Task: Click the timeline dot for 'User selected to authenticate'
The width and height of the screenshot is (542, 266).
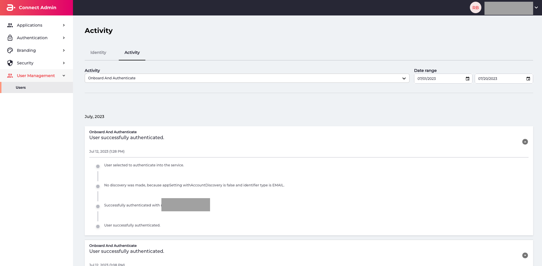Action: pos(98,166)
